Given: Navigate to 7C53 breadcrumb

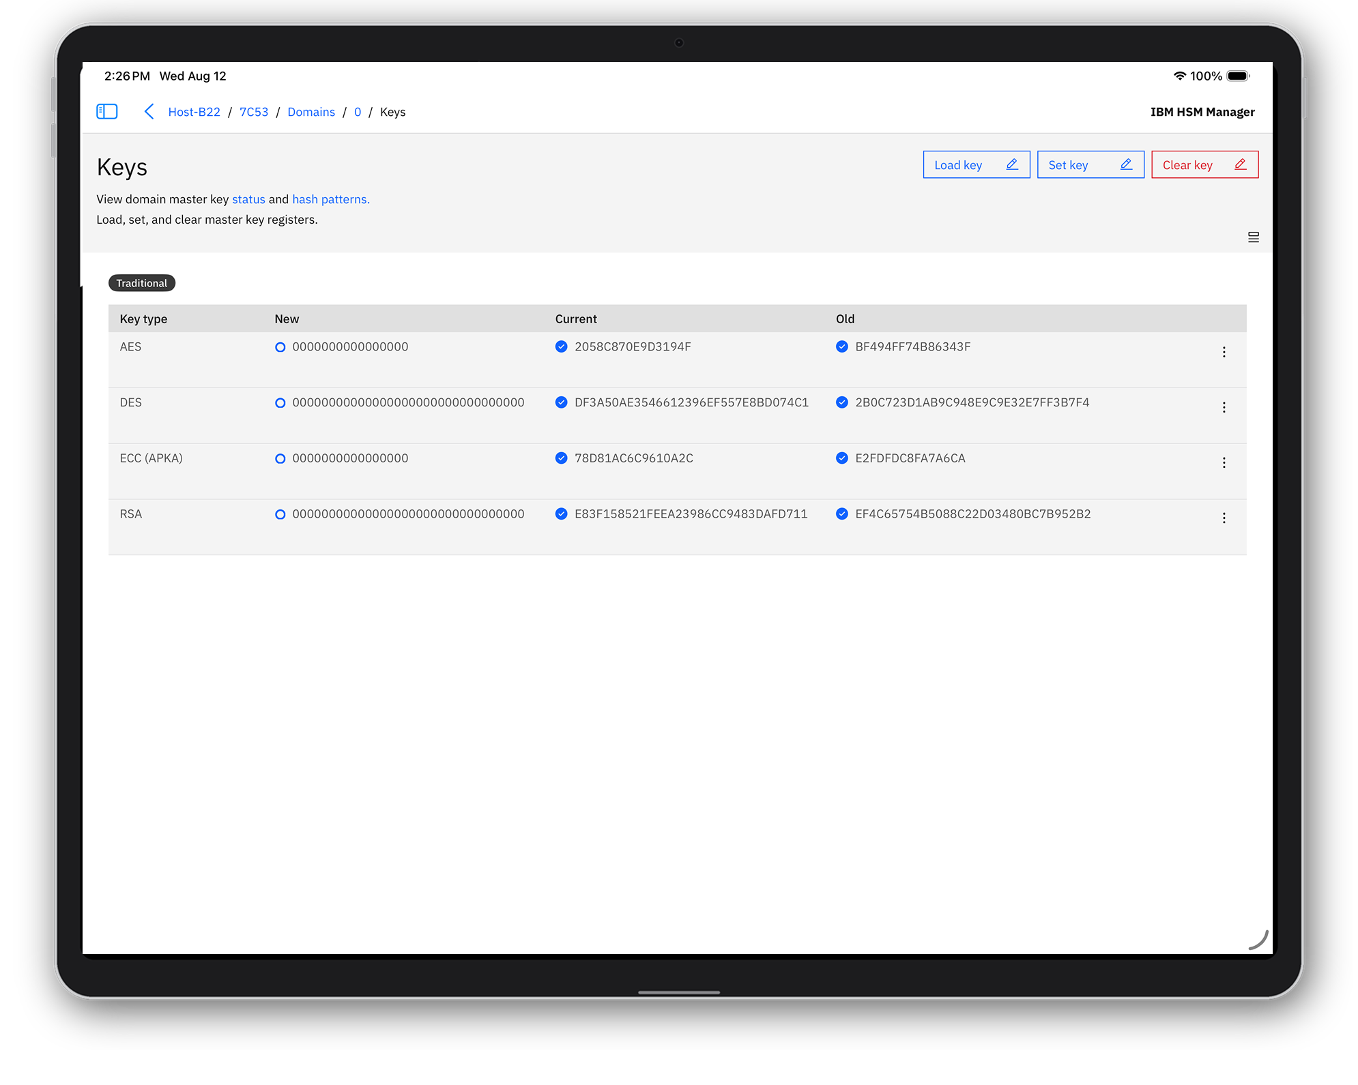Looking at the screenshot, I should 254,112.
